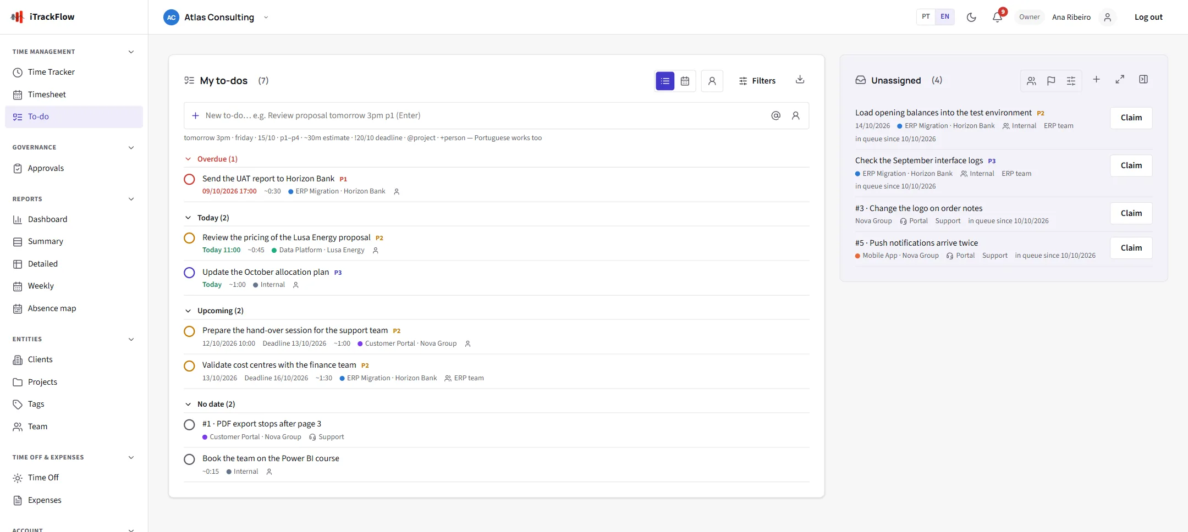Claim 'Check the September interface logs'
This screenshot has width=1188, height=532.
pos(1131,165)
